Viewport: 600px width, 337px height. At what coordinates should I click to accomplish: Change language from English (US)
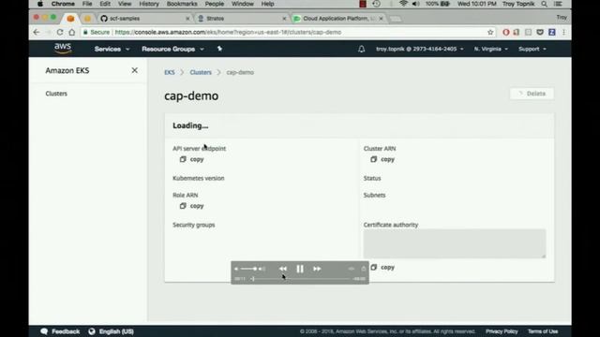click(x=111, y=331)
